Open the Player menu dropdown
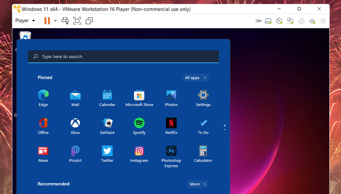The height and width of the screenshot is (194, 341). (x=25, y=20)
